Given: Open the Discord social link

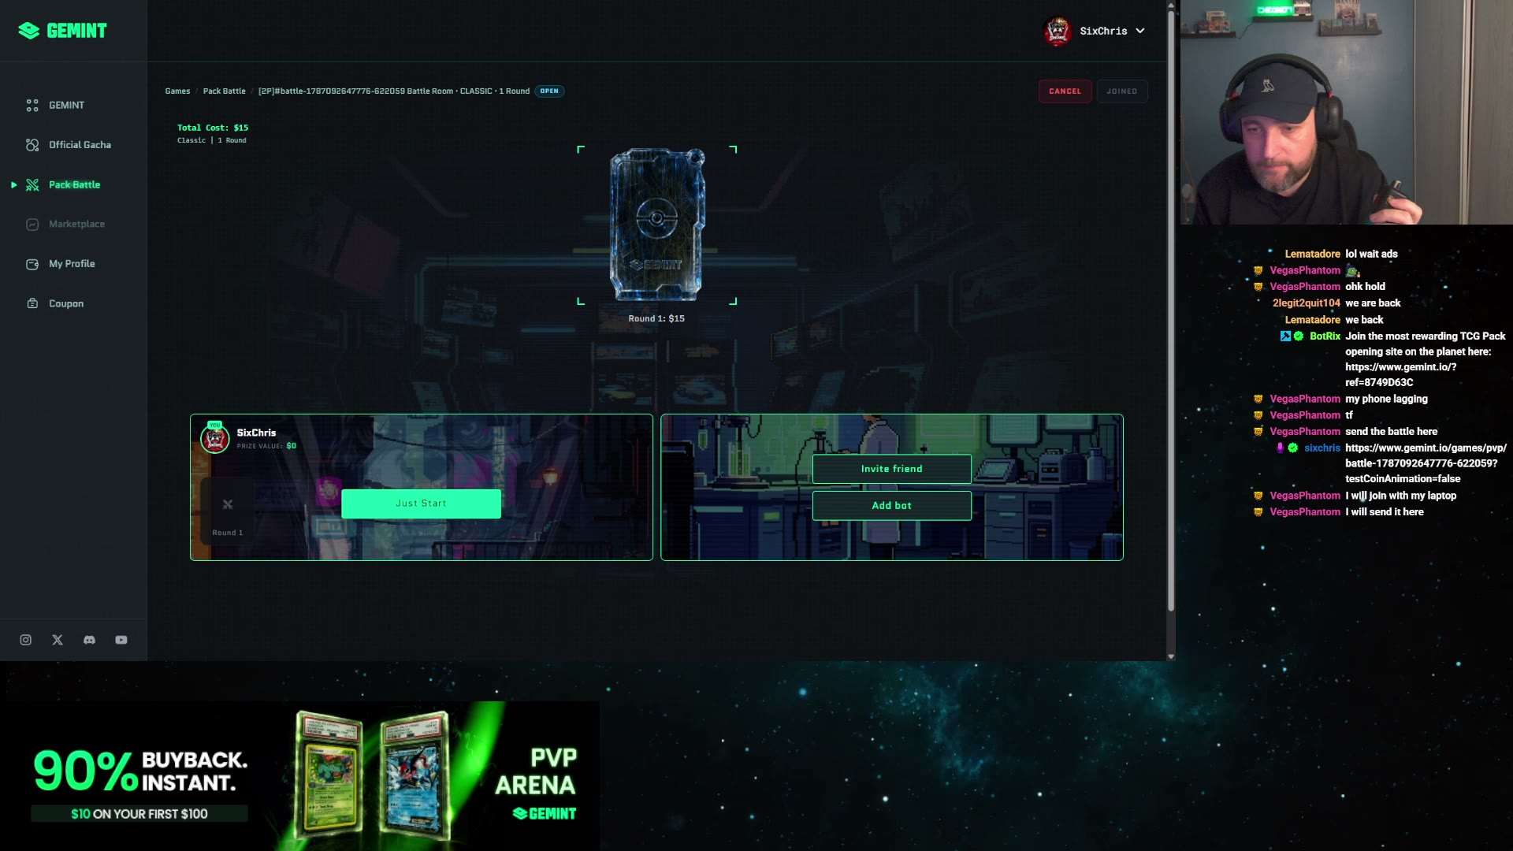Looking at the screenshot, I should click(x=89, y=640).
